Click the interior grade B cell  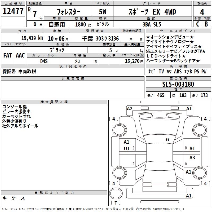click(206, 24)
